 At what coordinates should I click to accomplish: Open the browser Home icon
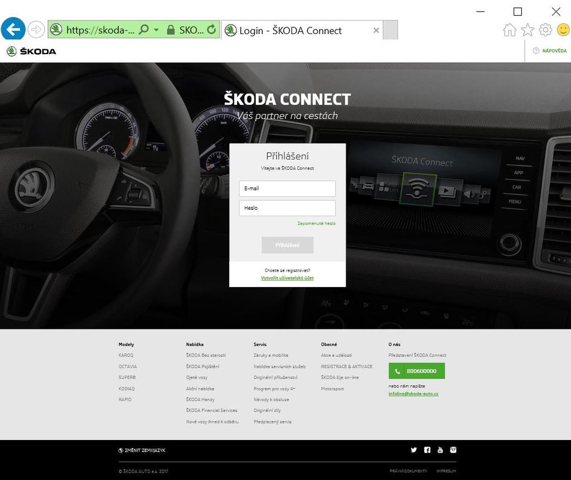point(510,30)
